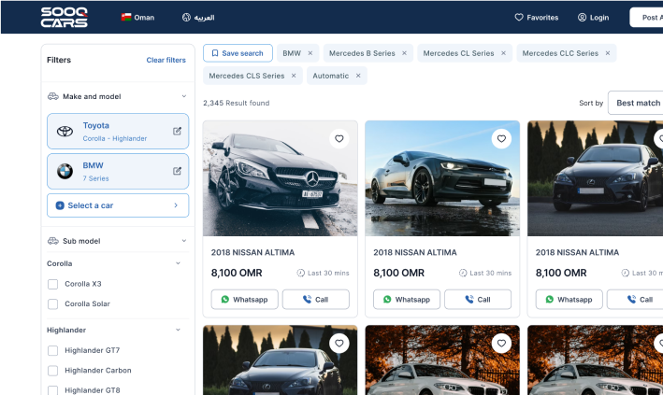Remove the BMW filter tag
This screenshot has height=395, width=663.
point(310,53)
